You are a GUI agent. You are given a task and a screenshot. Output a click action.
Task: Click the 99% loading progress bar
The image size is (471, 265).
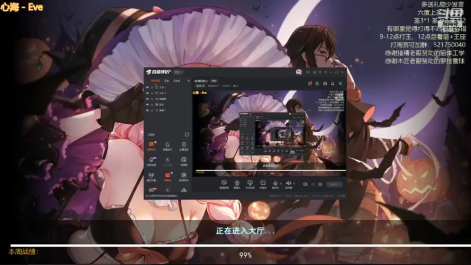pyautogui.click(x=240, y=246)
